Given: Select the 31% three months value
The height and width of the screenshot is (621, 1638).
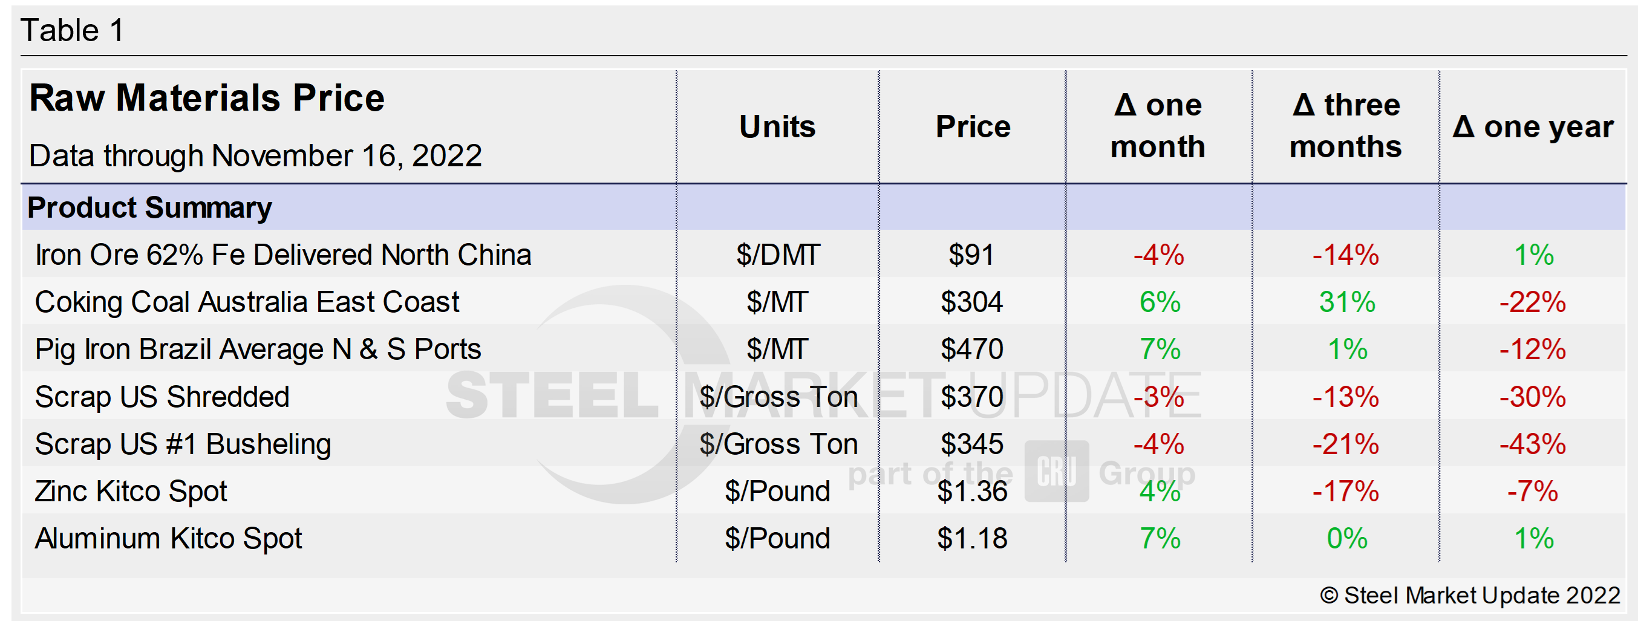Looking at the screenshot, I should 1347,302.
